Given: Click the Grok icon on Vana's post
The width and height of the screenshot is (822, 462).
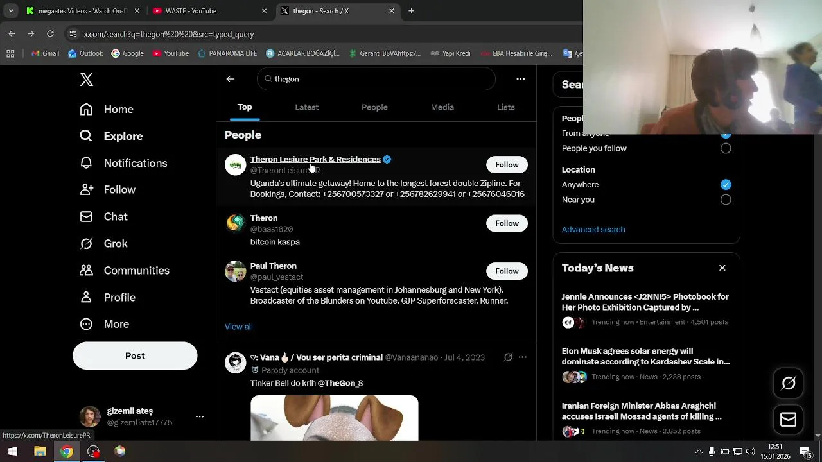Looking at the screenshot, I should coord(508,357).
